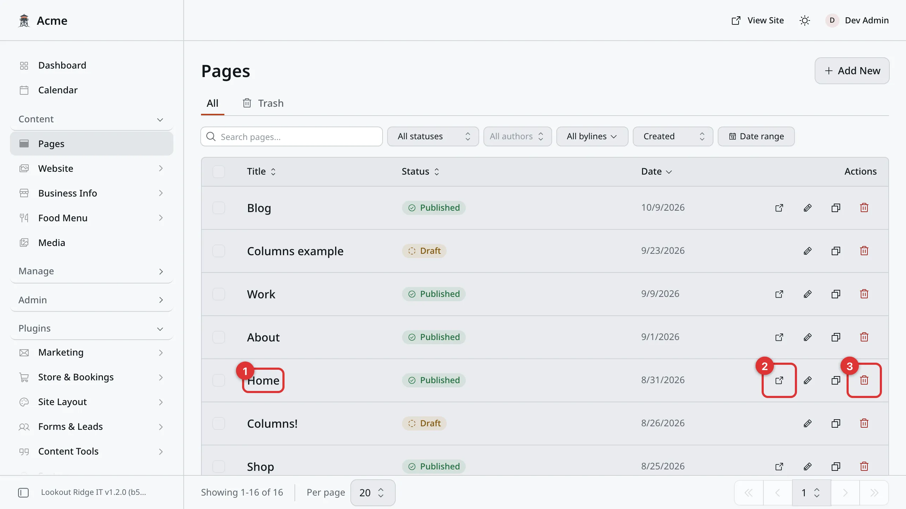Go to next page of results

tap(845, 493)
